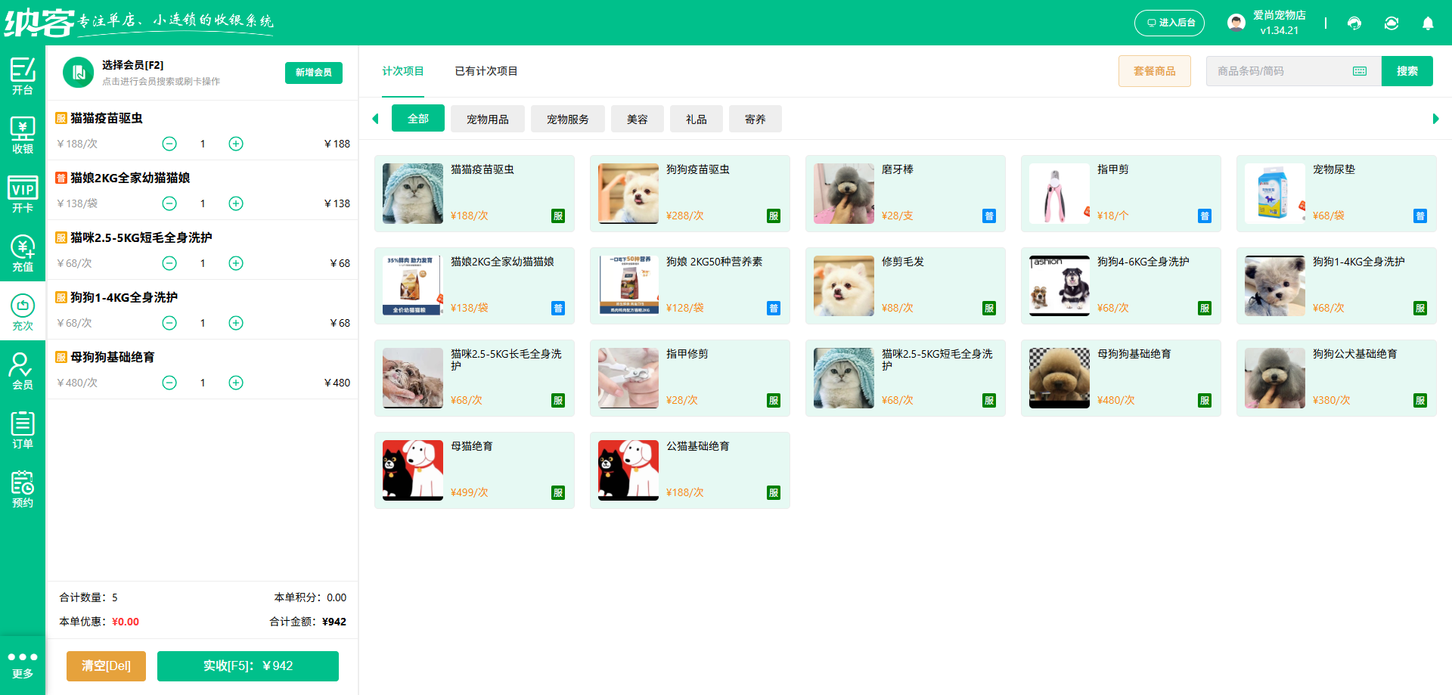The width and height of the screenshot is (1452, 695).
Task: Select the 宠物服务 category tab
Action: tap(568, 119)
